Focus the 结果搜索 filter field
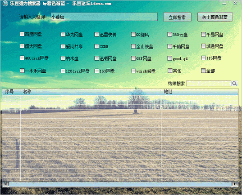 [209, 84]
